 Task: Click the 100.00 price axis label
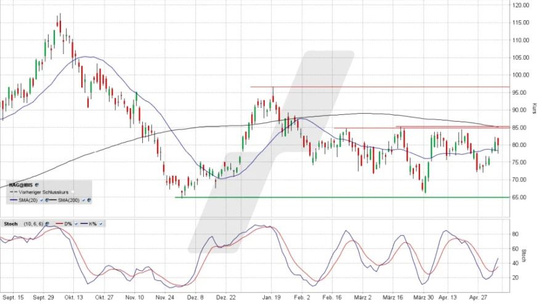521,75
